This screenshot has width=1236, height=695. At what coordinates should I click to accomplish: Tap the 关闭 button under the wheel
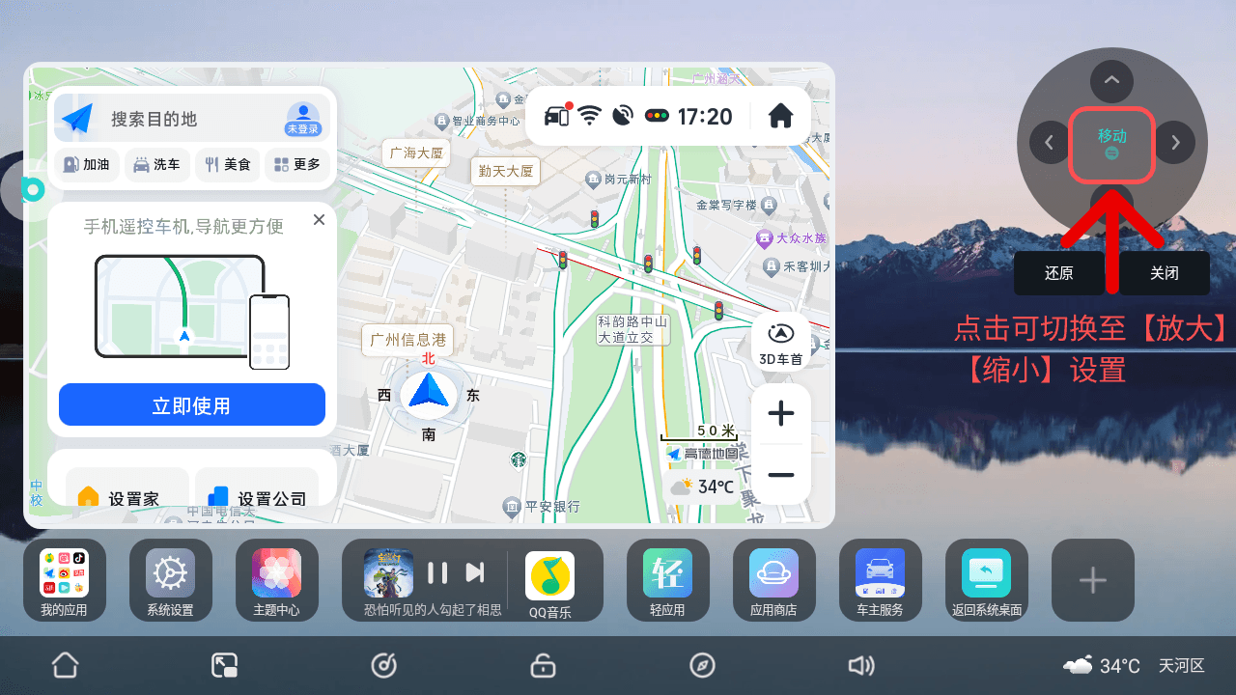(x=1165, y=273)
